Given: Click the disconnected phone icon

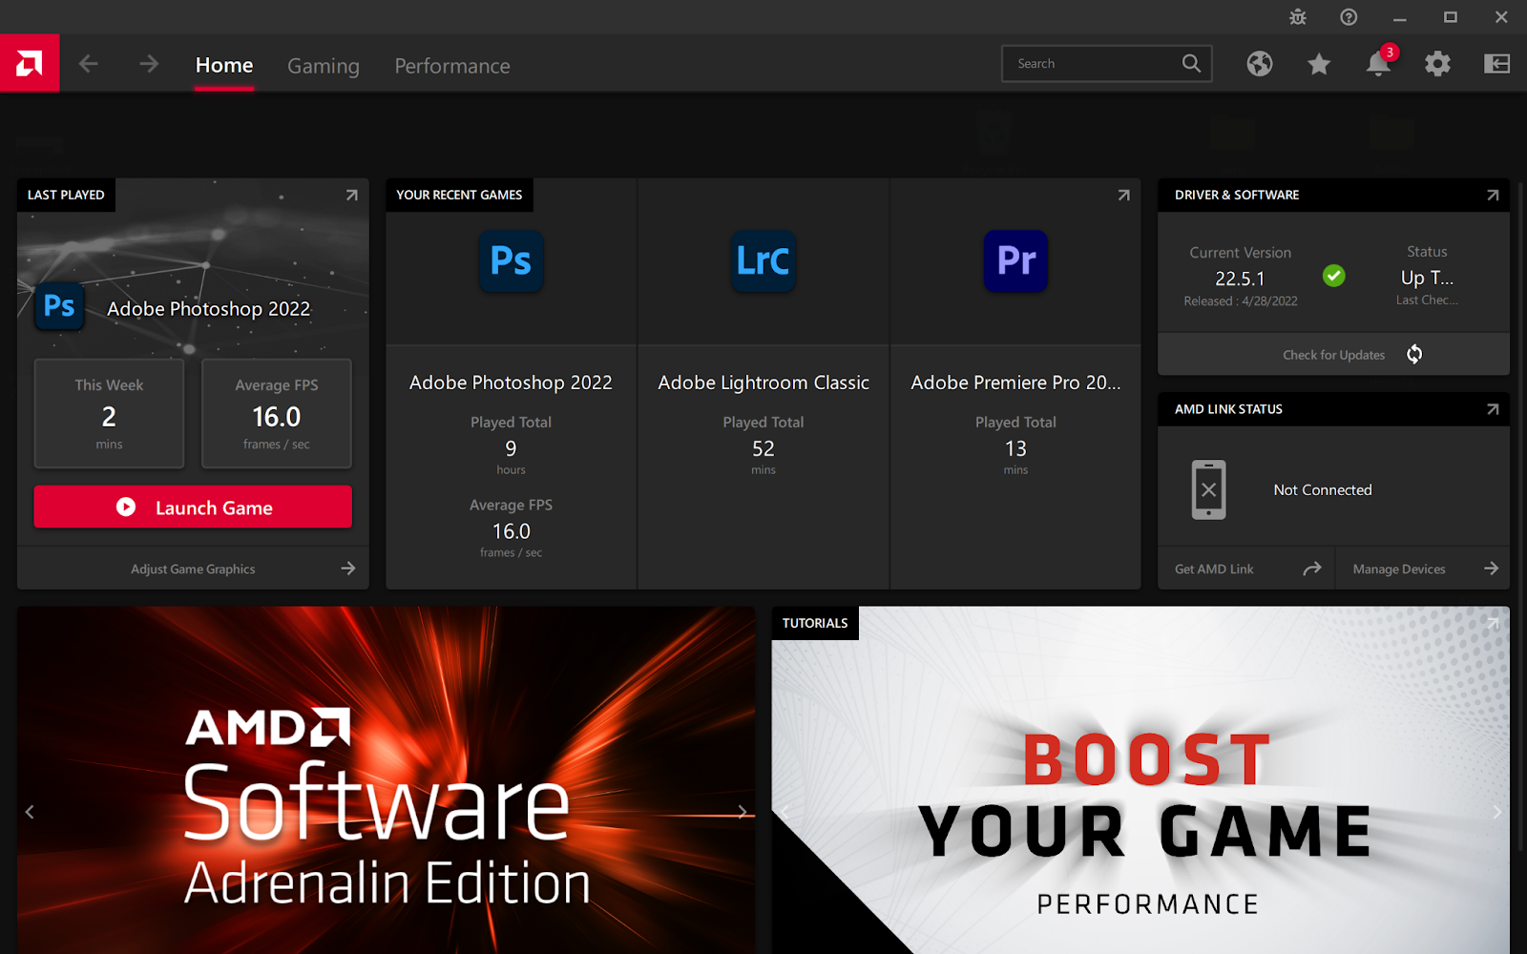Looking at the screenshot, I should [1208, 489].
